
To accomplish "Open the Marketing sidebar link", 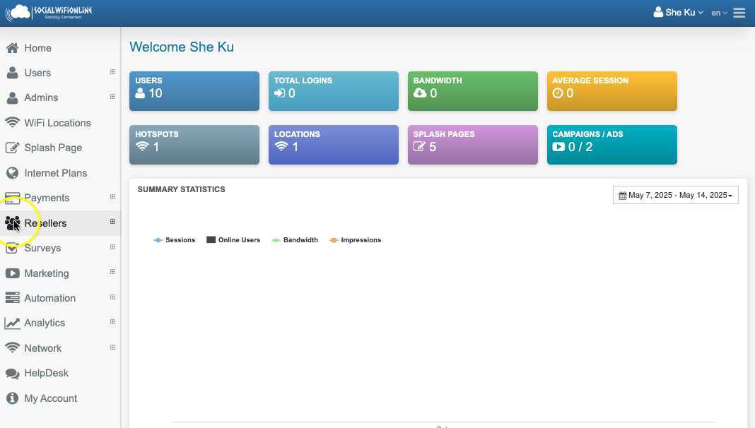I will (x=46, y=273).
